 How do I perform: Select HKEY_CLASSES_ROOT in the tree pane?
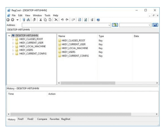(31, 39)
